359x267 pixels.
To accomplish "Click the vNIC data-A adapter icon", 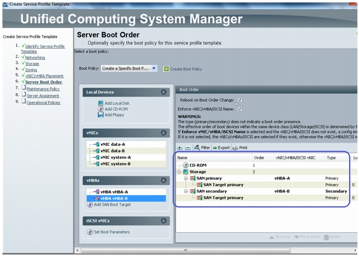I will click(97, 144).
